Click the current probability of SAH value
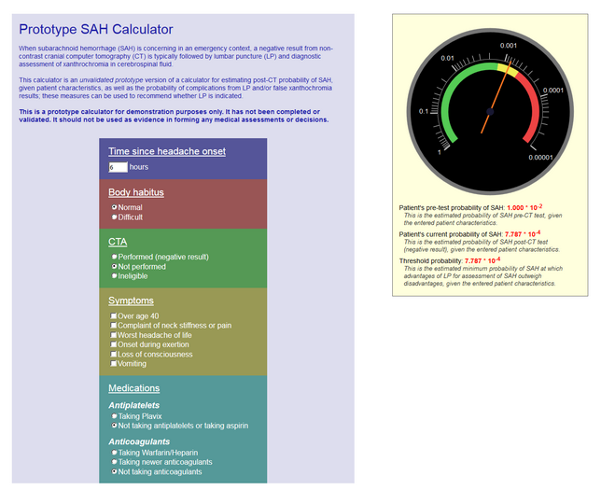The width and height of the screenshot is (601, 490). coord(523,234)
